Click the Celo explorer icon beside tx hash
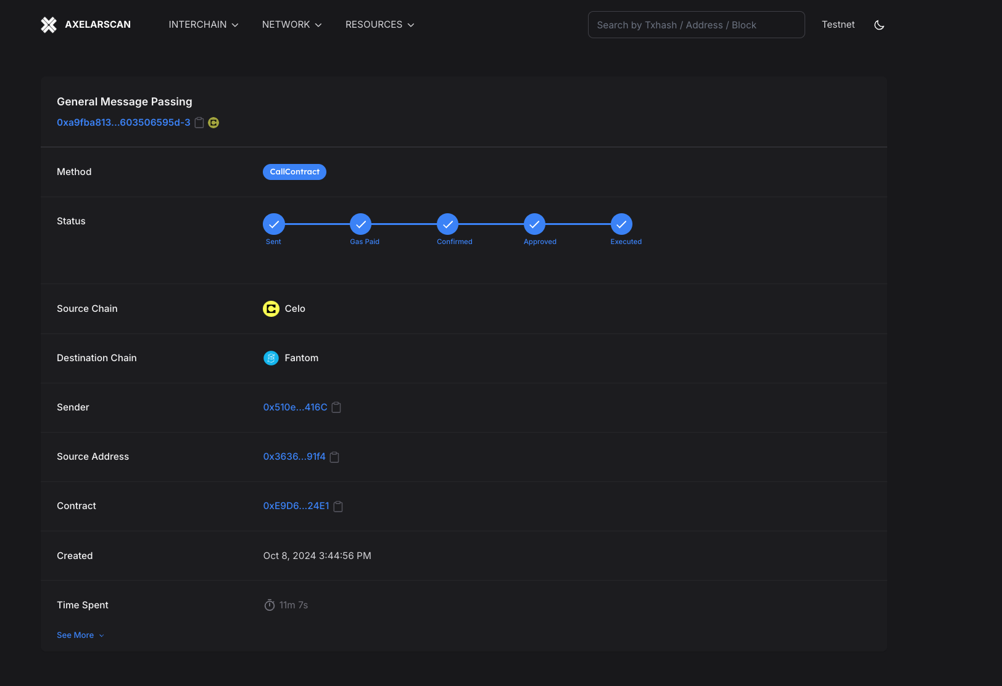This screenshot has width=1002, height=686. click(x=213, y=123)
